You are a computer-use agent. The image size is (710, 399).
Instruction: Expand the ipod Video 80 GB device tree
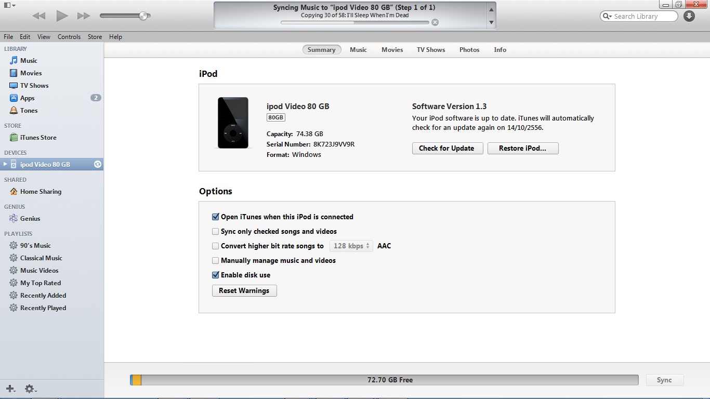[x=5, y=165]
